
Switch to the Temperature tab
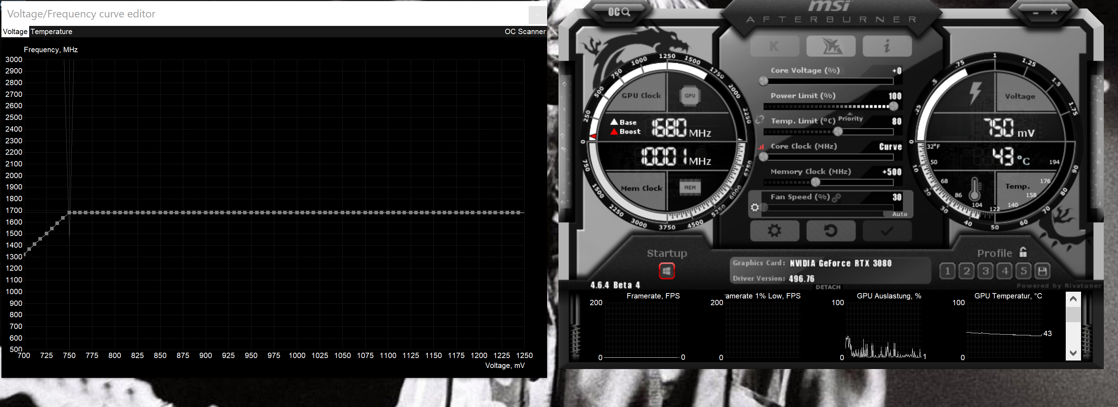point(51,32)
